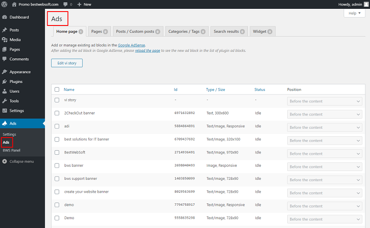The width and height of the screenshot is (370, 228).
Task: Open Position dropdown for Id 5558635298
Action: (x=325, y=219)
